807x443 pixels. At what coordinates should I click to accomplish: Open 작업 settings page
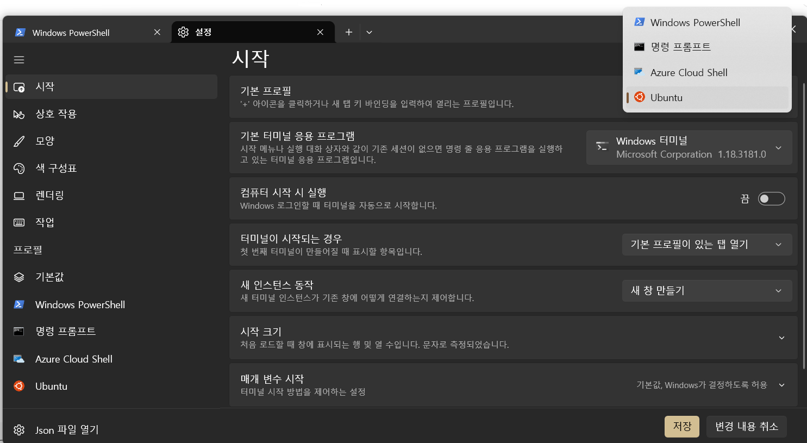(111, 222)
